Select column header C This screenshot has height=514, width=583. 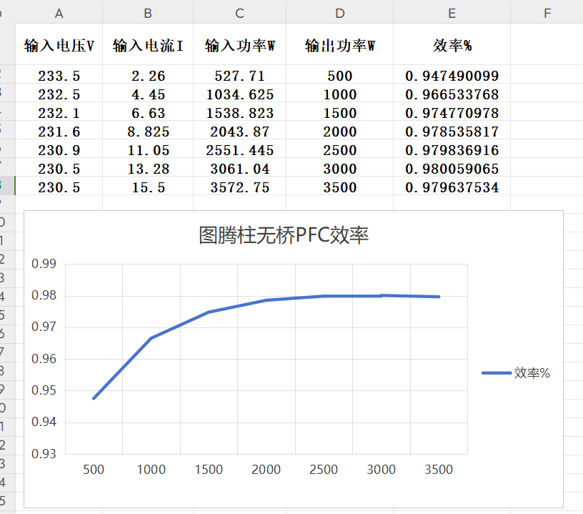[x=239, y=12]
